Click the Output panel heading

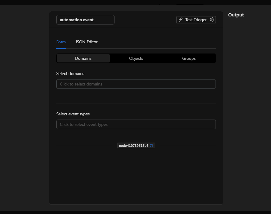coord(236,15)
